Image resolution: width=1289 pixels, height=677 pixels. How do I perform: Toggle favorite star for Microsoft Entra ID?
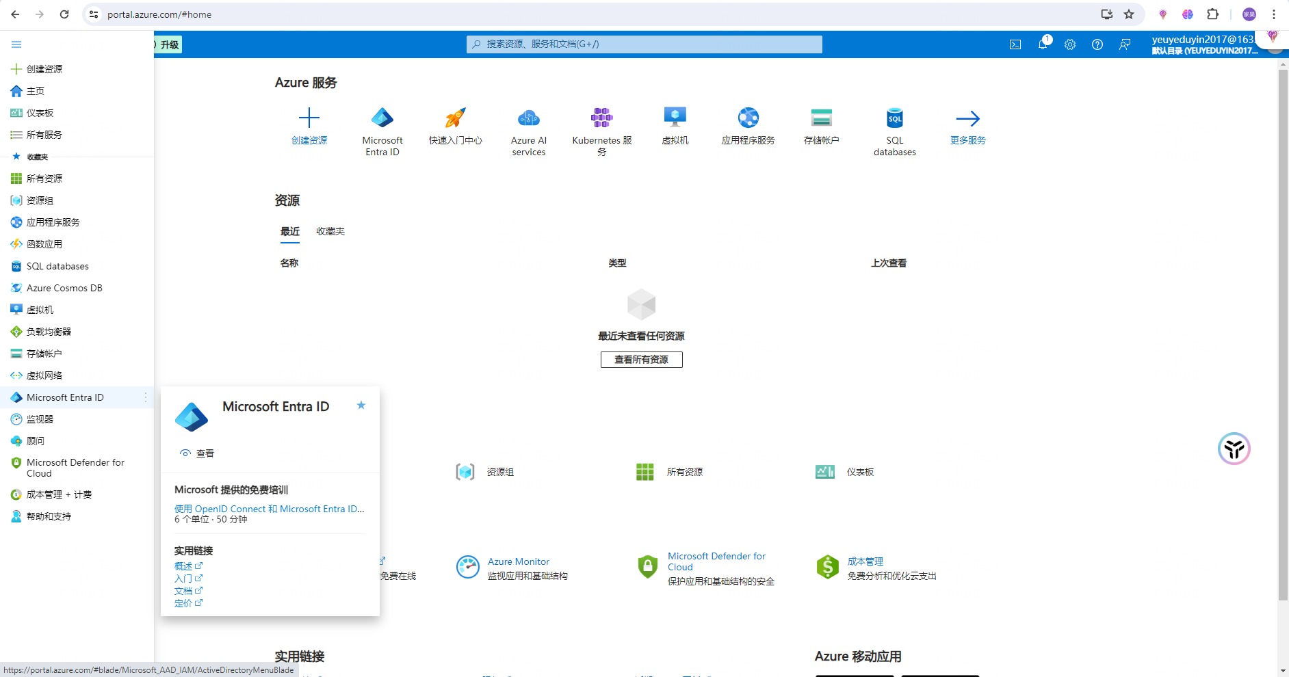(x=361, y=406)
